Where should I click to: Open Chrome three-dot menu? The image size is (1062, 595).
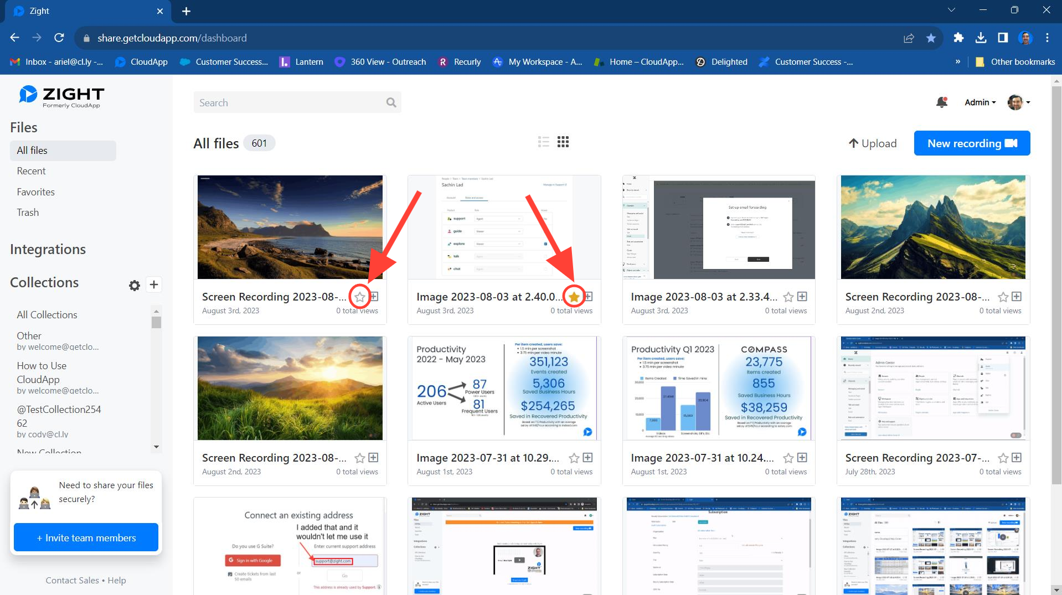pyautogui.click(x=1047, y=38)
